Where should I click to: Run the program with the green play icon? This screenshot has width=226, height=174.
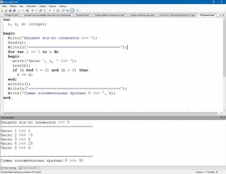click(50, 10)
